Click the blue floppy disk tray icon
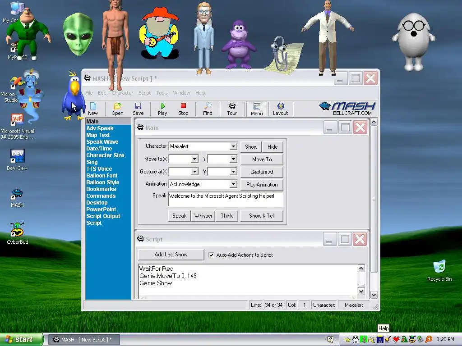The width and height of the screenshot is (462, 346). click(380, 340)
